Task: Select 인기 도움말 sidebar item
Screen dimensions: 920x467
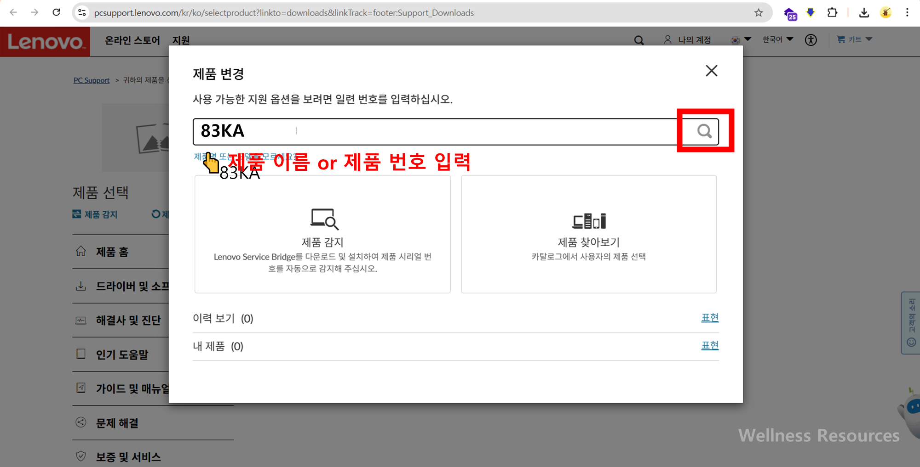Action: (122, 354)
